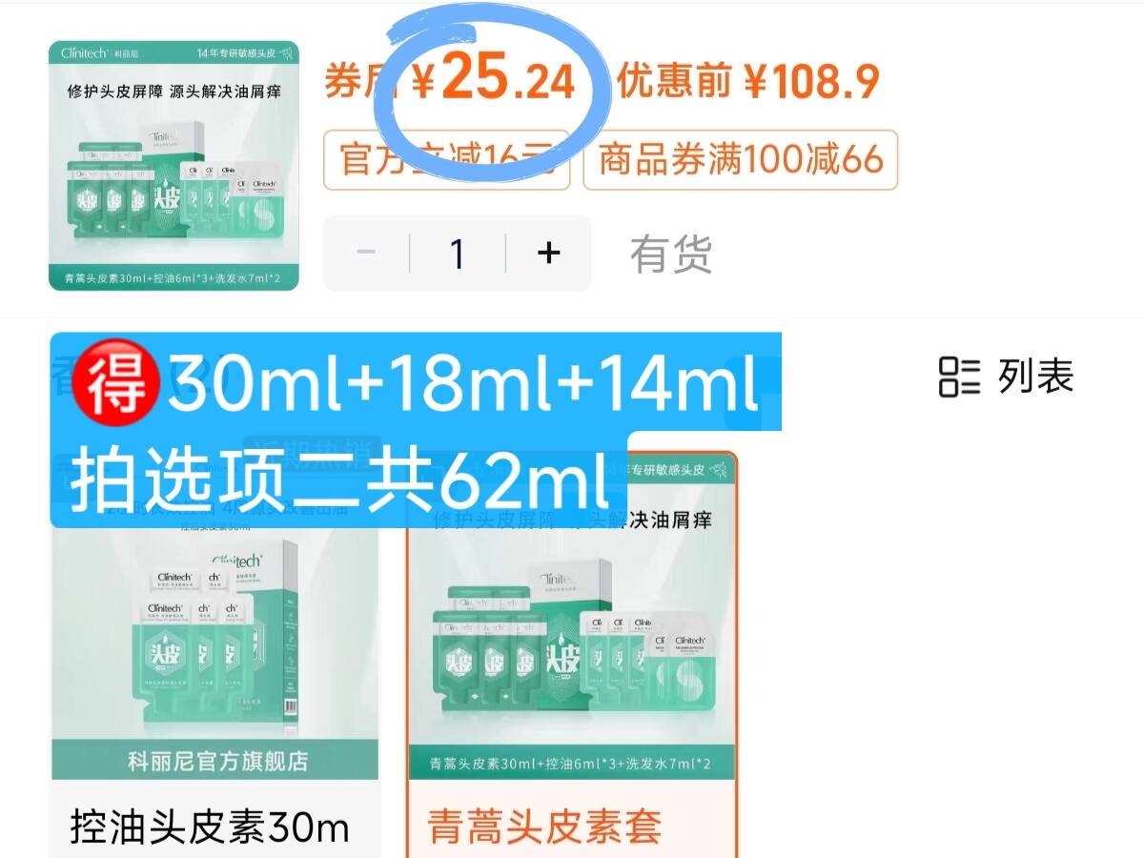Tap 科丽尼官方旗舰店 store banner on left card
Image resolution: width=1144 pixels, height=858 pixels.
tap(217, 761)
